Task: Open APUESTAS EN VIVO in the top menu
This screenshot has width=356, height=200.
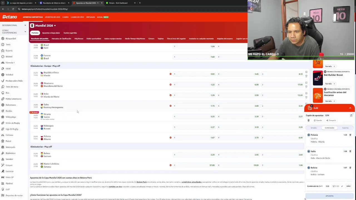Action: [52, 17]
